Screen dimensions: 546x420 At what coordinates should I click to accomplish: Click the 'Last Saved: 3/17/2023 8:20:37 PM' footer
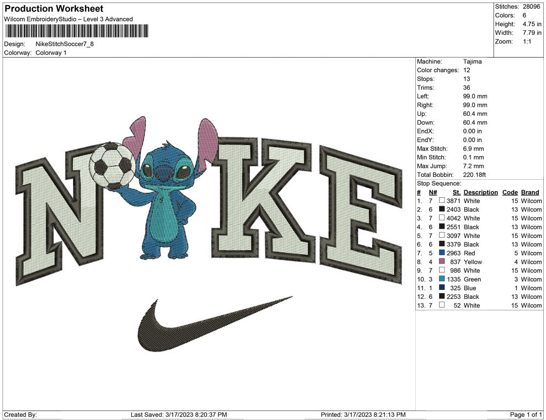(x=179, y=414)
